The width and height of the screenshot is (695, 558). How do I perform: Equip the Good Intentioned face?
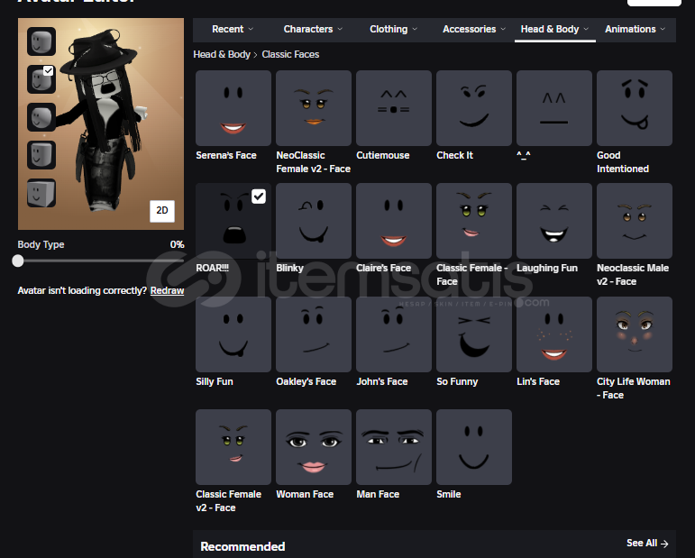635,108
